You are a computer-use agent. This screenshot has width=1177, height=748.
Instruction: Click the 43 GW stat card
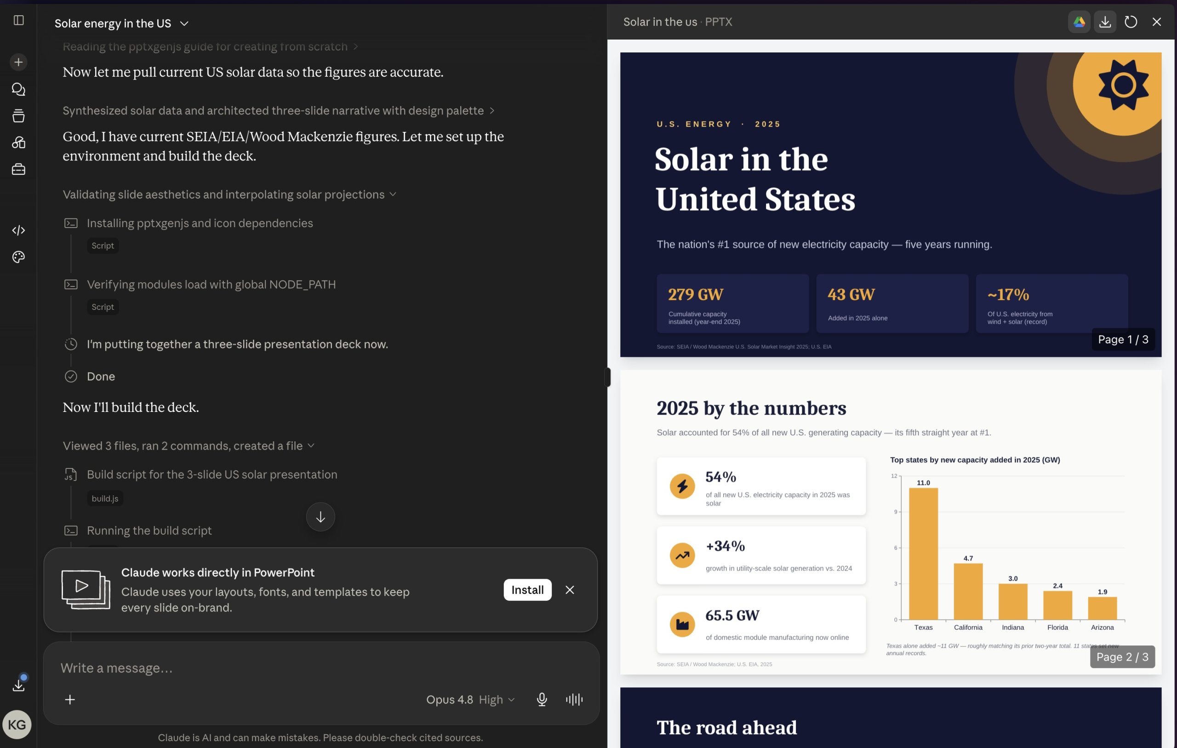point(892,303)
